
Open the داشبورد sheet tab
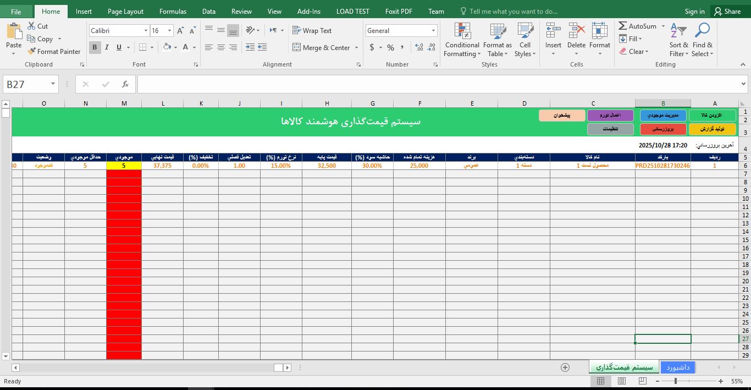(x=677, y=367)
